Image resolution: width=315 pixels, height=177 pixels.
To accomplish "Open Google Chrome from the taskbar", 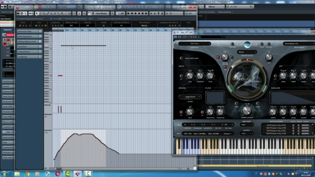I will (28, 174).
